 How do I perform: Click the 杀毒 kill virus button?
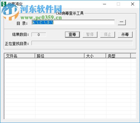coord(125,35)
